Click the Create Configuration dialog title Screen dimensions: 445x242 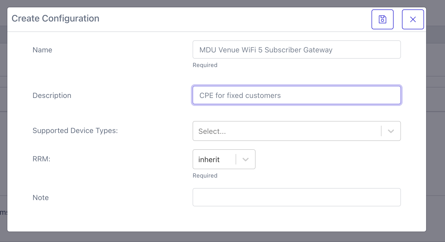(x=55, y=19)
